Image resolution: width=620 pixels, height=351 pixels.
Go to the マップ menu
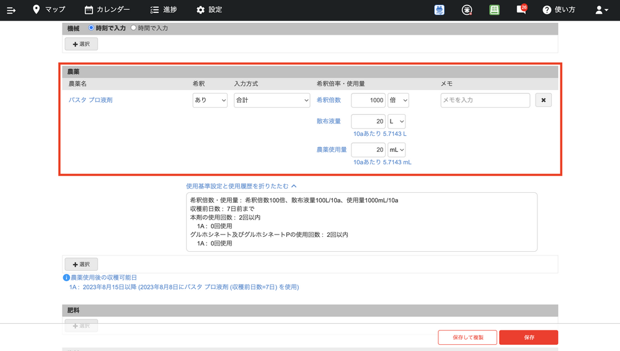[49, 10]
